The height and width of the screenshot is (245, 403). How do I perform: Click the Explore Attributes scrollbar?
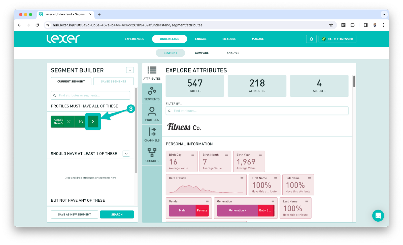click(x=354, y=82)
